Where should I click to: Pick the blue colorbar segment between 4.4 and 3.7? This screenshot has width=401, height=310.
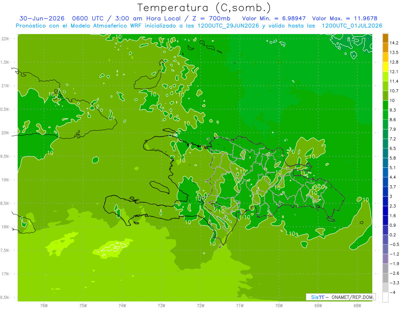pos(385,182)
